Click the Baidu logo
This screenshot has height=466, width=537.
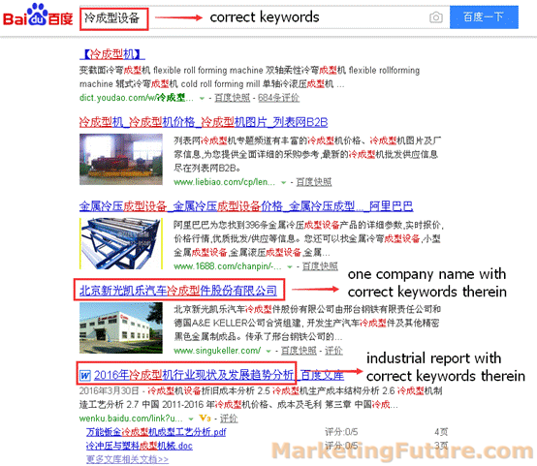[x=38, y=15]
